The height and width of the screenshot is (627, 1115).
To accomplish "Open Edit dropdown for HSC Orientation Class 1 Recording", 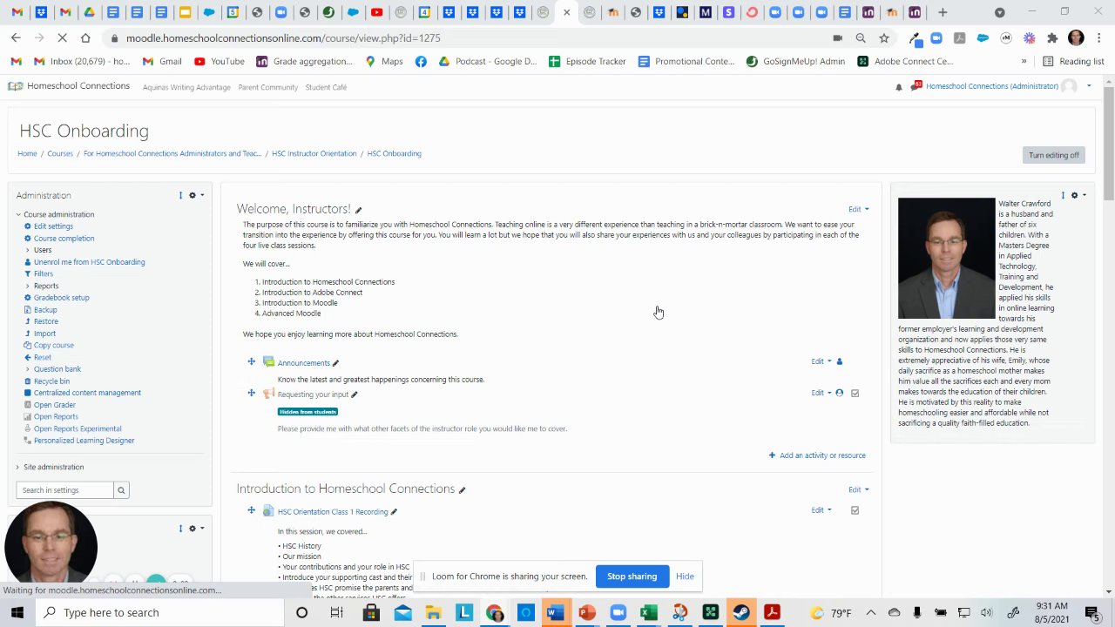I will (x=821, y=510).
